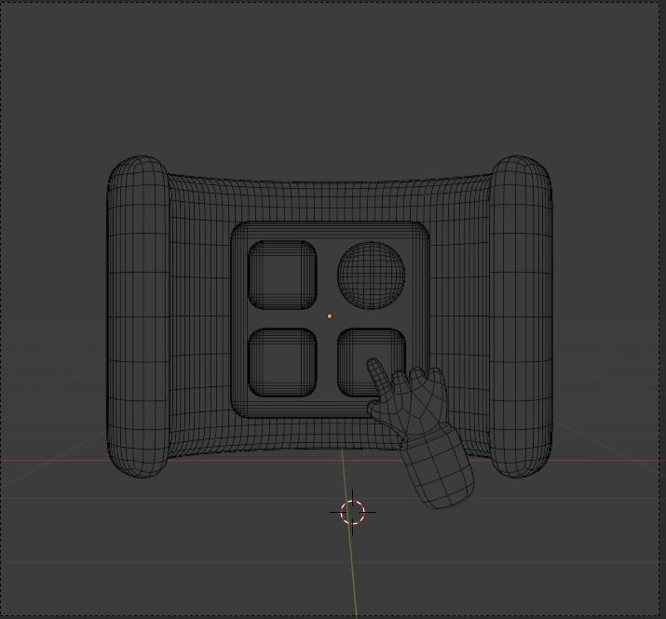Select the orange object origin dot

click(330, 316)
